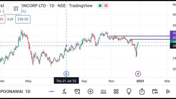The width and height of the screenshot is (176, 99).
Task: Toggle the pink approximate data indicator
Action: (x=106, y=5)
